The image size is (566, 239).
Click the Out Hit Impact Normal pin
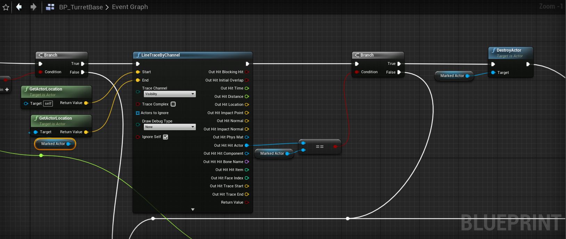tap(247, 129)
